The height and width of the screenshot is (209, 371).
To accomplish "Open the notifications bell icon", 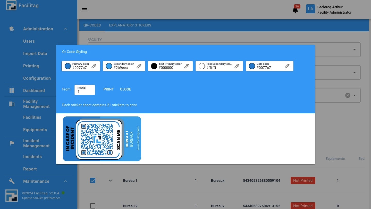I will pyautogui.click(x=295, y=10).
